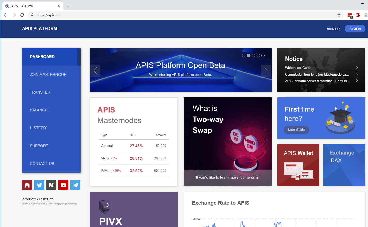Open the Telegram social link

(x=76, y=185)
